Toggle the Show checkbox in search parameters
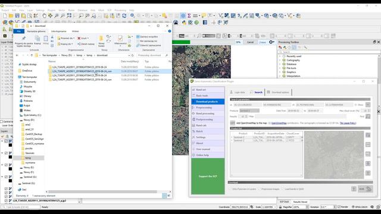The height and width of the screenshot is (214, 381). pos(356,105)
